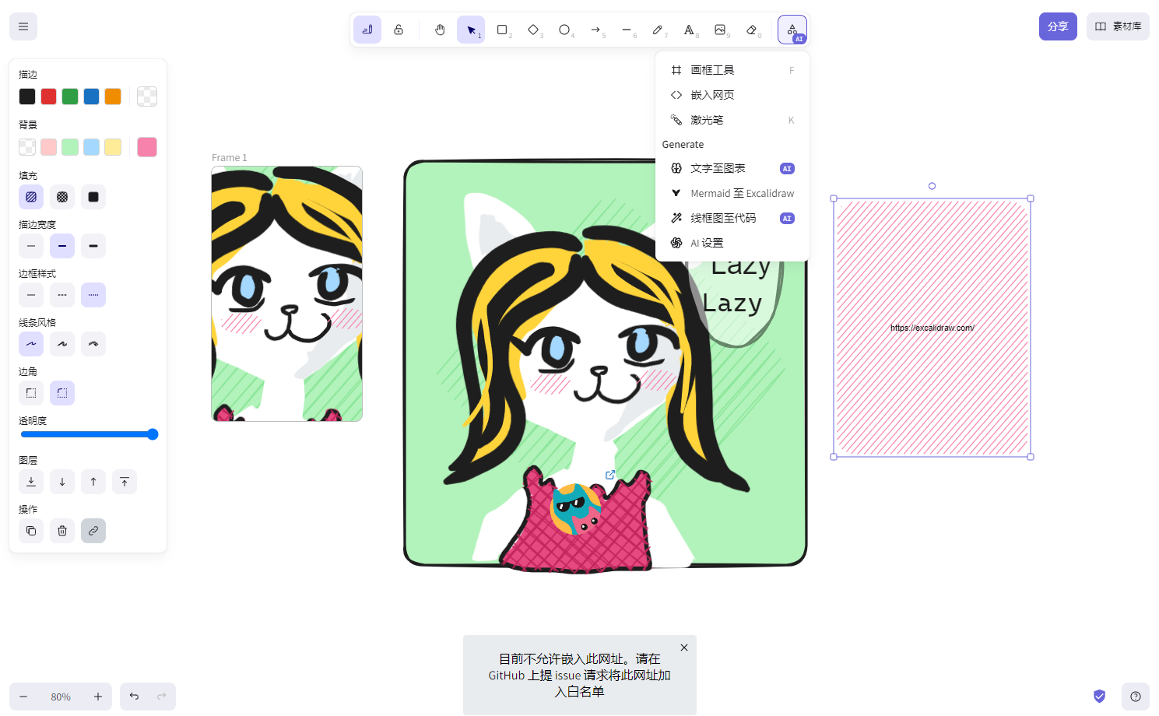The width and height of the screenshot is (1159, 716).
Task: Select cross-hatch fill style
Action: point(62,197)
